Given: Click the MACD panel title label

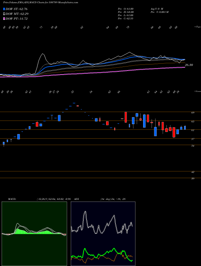Looking at the screenshot, I should 12,199.
